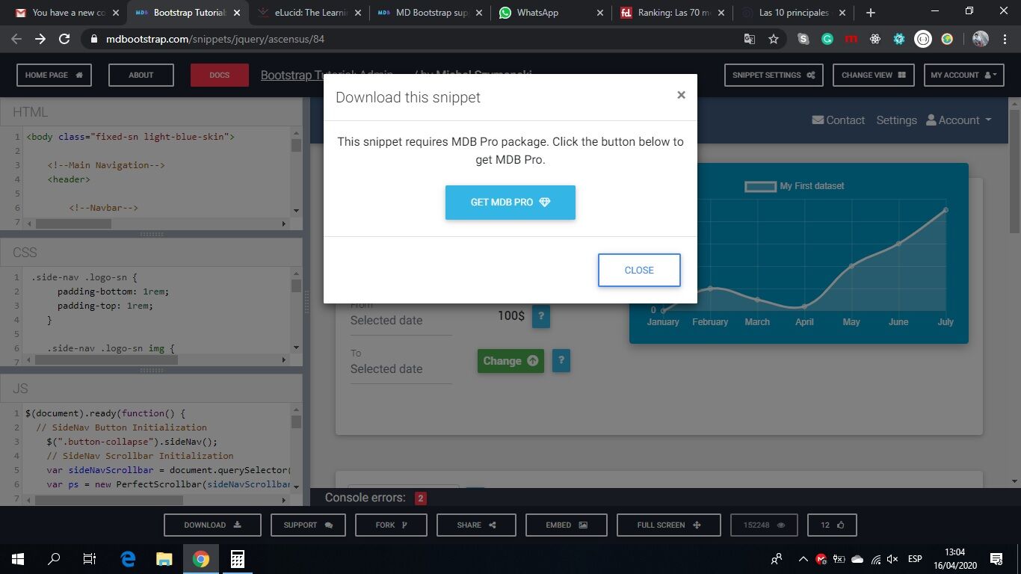Open the EMBED option

click(567, 525)
